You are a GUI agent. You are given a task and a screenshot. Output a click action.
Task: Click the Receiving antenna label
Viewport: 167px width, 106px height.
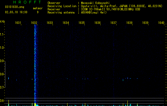pyautogui.click(x=61, y=12)
